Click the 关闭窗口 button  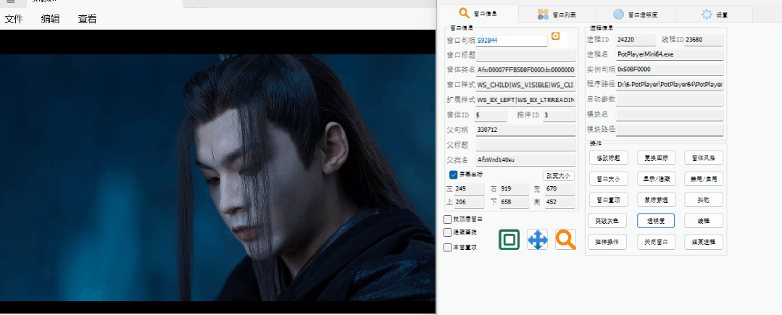(656, 243)
